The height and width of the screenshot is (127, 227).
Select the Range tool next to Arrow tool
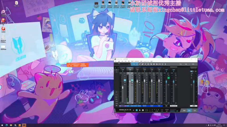[137, 64]
